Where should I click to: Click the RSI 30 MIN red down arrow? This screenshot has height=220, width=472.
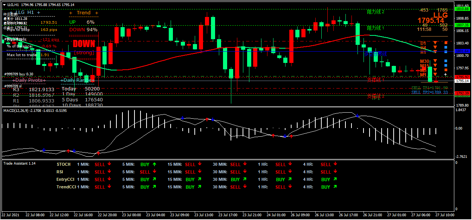click(x=245, y=172)
